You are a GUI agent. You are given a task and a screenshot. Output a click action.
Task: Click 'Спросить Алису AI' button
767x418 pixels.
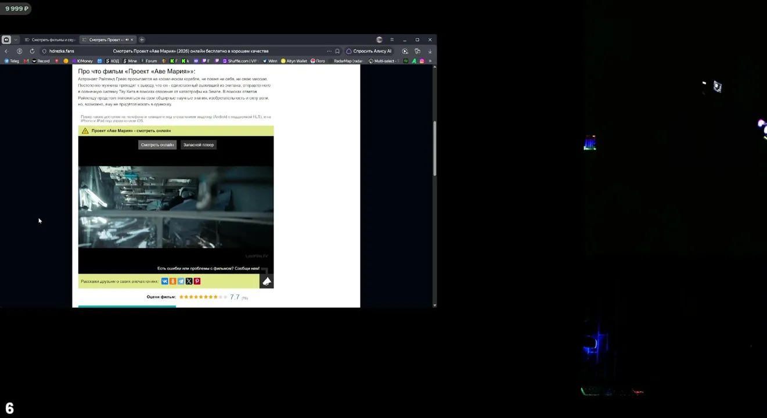(x=369, y=51)
